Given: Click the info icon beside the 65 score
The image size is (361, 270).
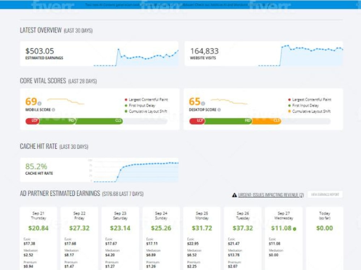Looking at the screenshot, I should click(x=203, y=103).
